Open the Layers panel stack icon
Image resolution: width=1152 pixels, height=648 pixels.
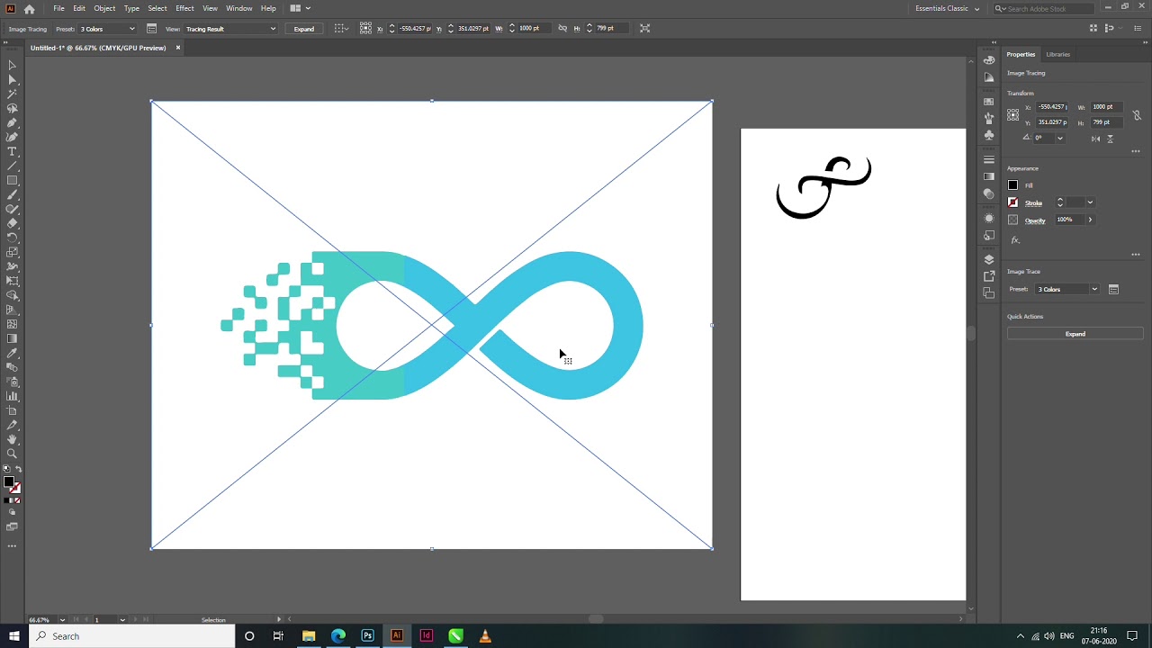tap(989, 260)
